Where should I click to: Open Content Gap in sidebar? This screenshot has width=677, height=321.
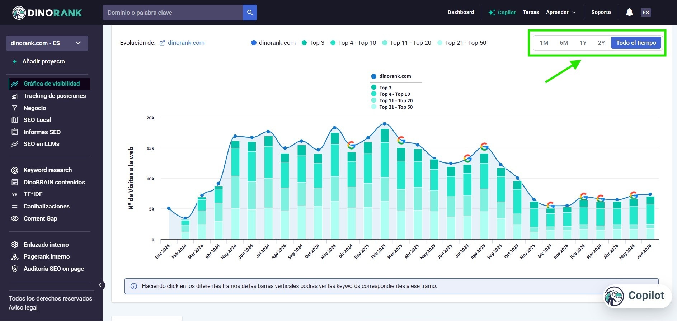[40, 218]
